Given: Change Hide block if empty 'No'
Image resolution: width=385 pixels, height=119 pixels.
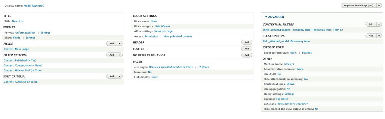Looking at the screenshot, I should click(x=316, y=109).
